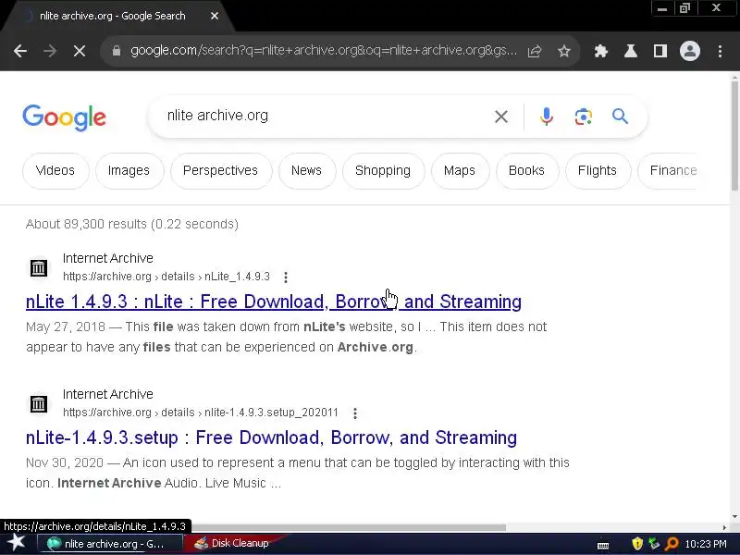Filter results by Images

[129, 170]
